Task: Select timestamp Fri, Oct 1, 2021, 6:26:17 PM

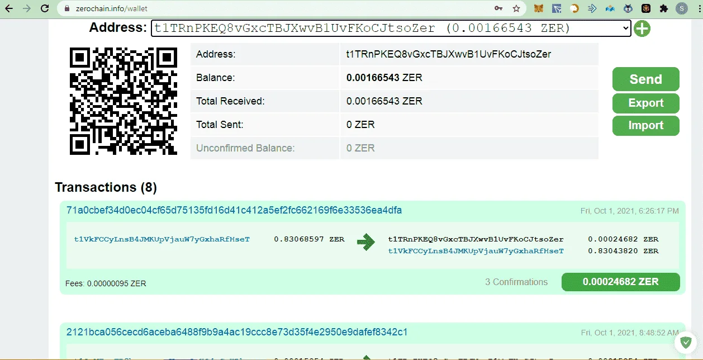Action: click(x=630, y=211)
